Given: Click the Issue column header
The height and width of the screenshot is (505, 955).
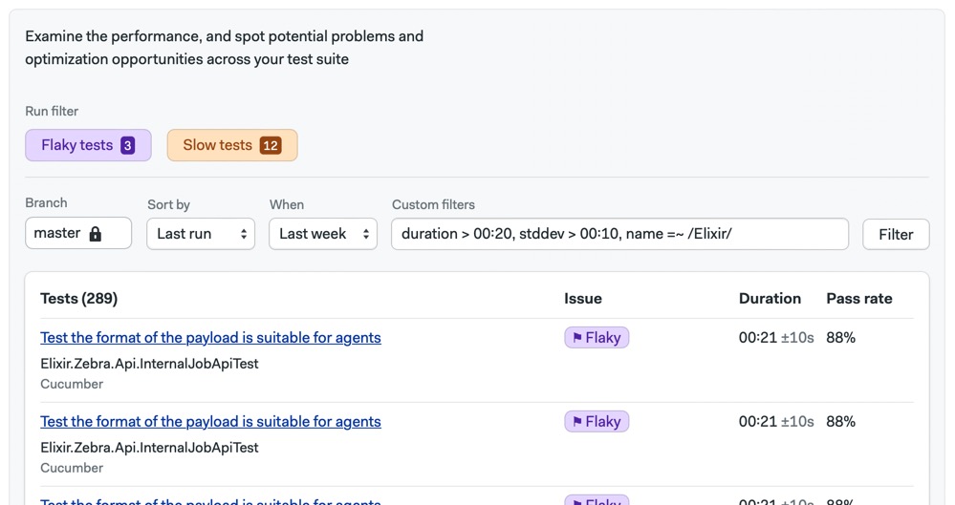Looking at the screenshot, I should point(583,298).
